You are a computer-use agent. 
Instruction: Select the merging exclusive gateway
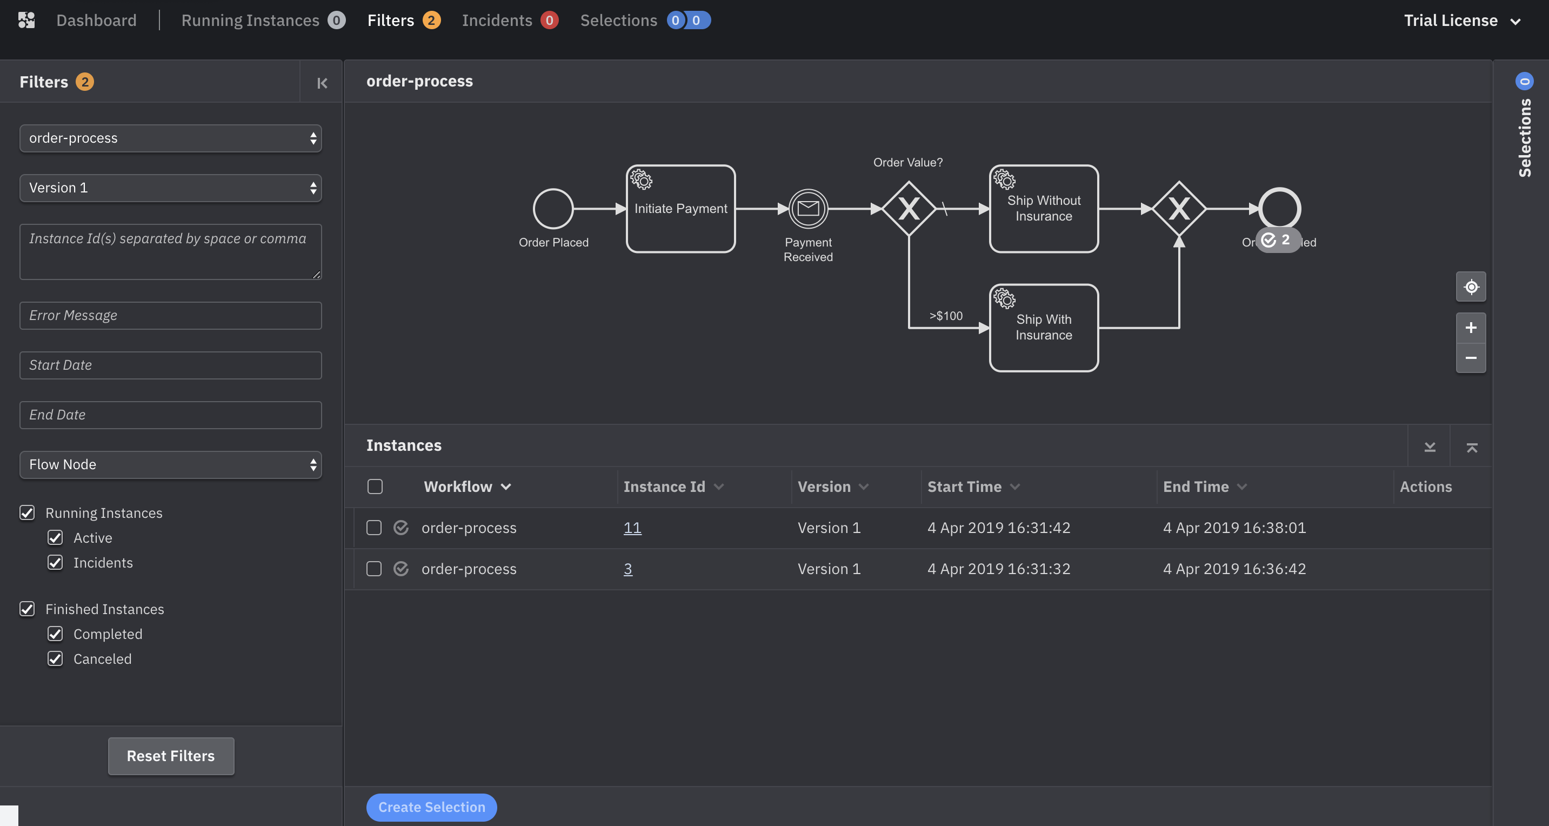click(1179, 209)
